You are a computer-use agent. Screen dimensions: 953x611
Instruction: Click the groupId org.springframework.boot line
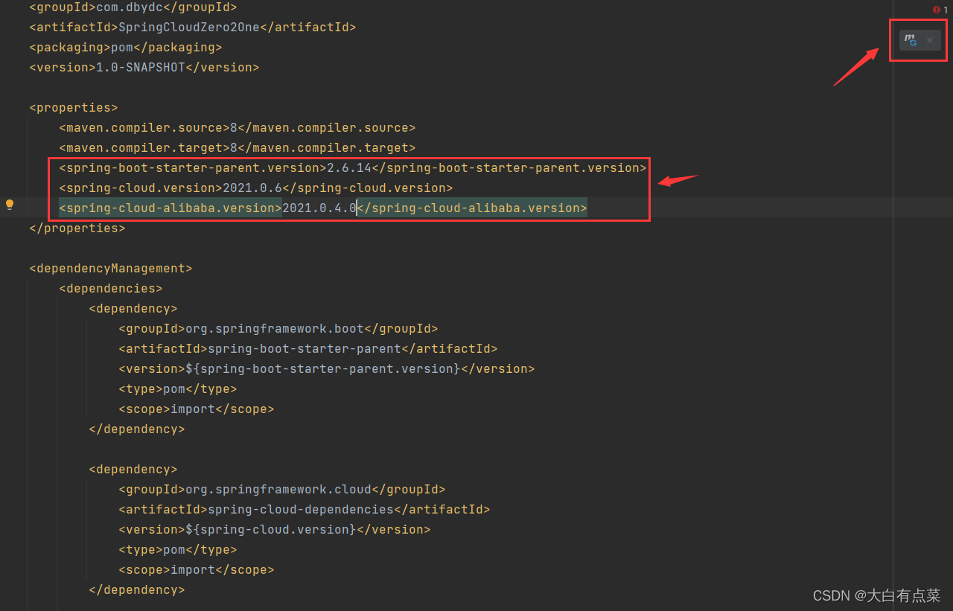pyautogui.click(x=278, y=329)
